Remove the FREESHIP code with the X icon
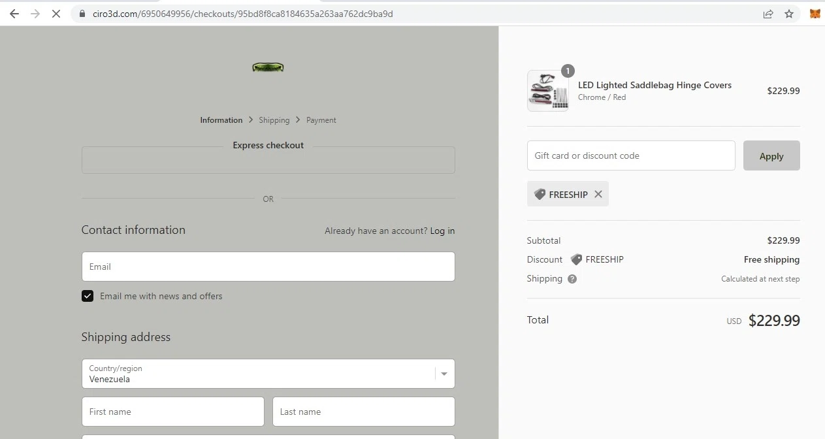Screen dimensions: 825x439 click(598, 194)
